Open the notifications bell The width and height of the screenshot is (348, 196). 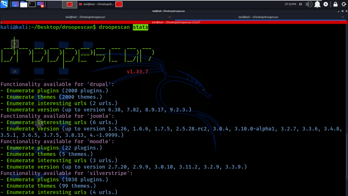[317, 4]
